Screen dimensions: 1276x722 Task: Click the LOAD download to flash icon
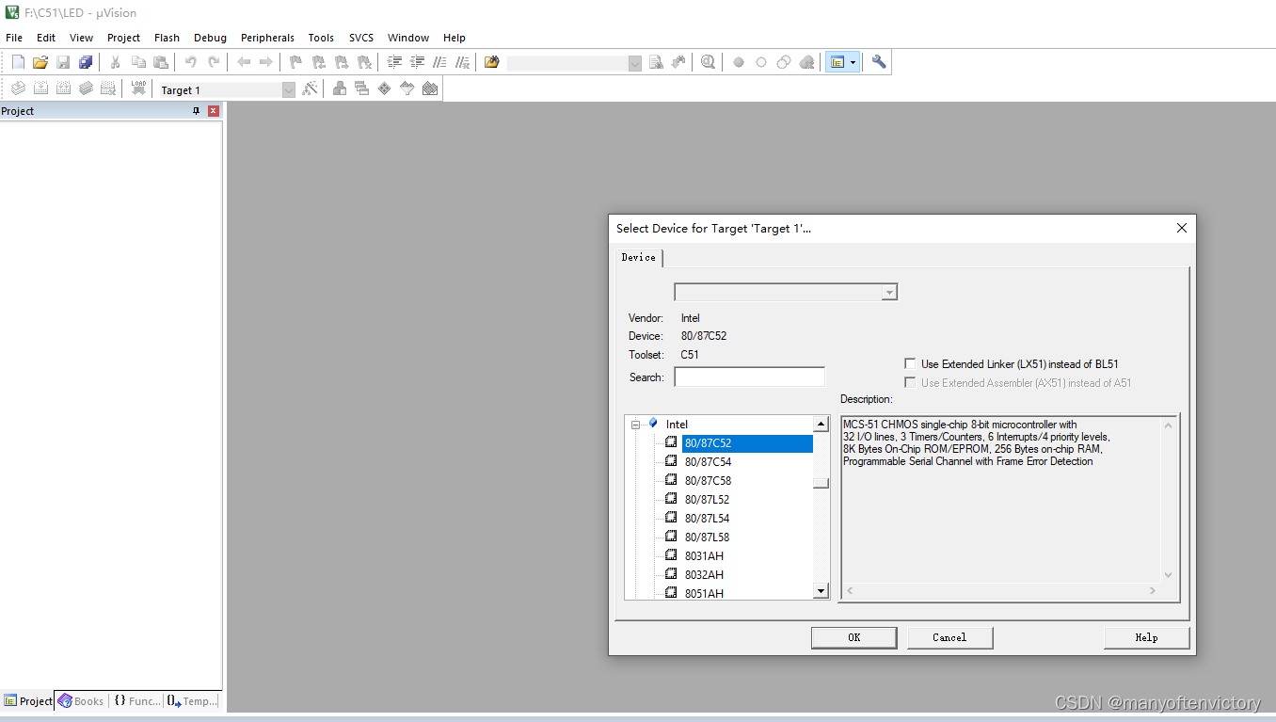click(138, 88)
